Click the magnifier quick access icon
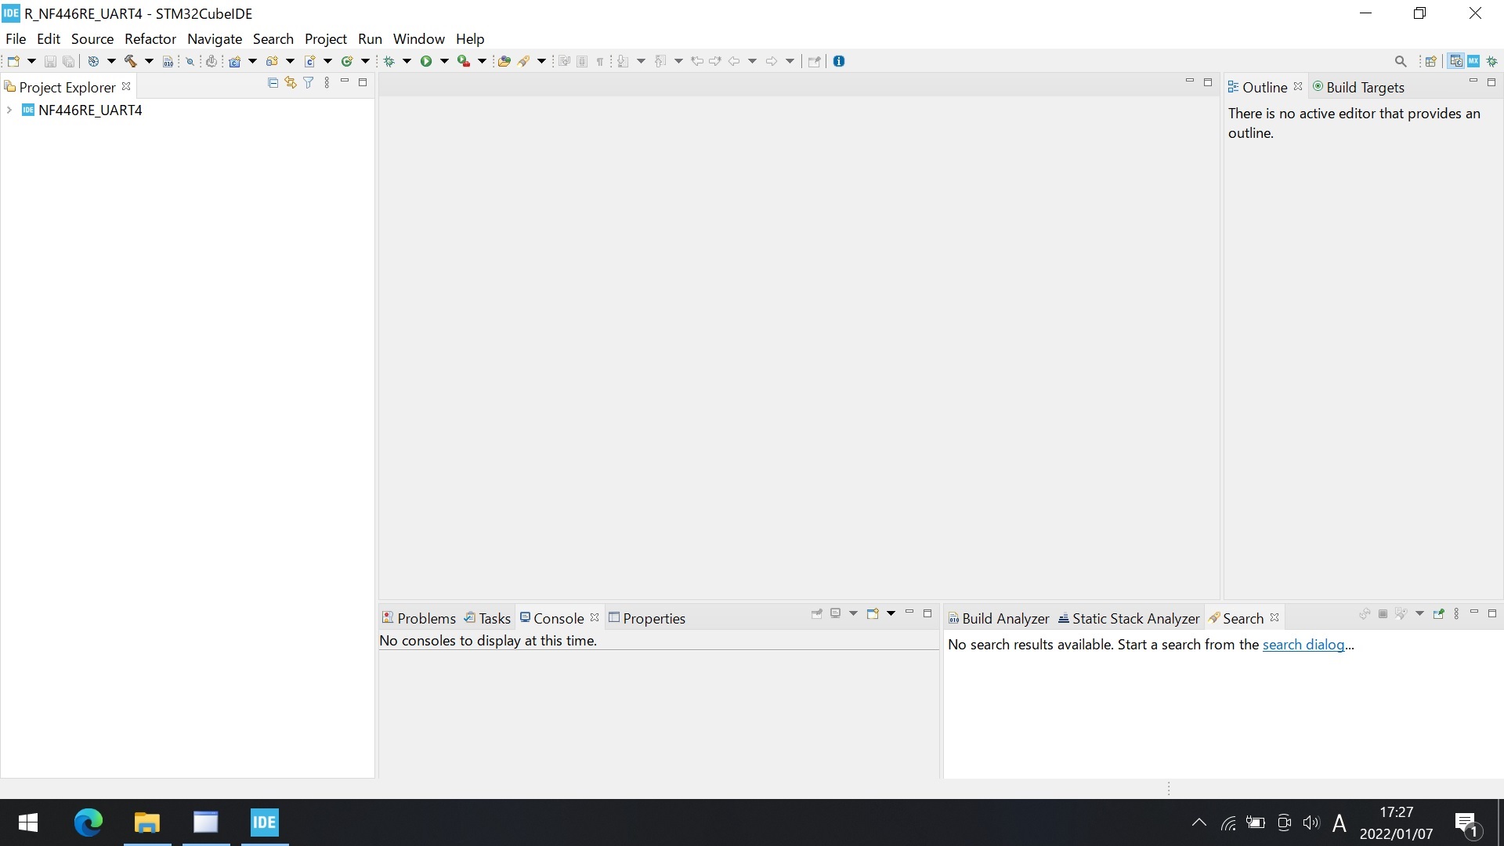Screen dimensions: 1504x846 [1401, 61]
